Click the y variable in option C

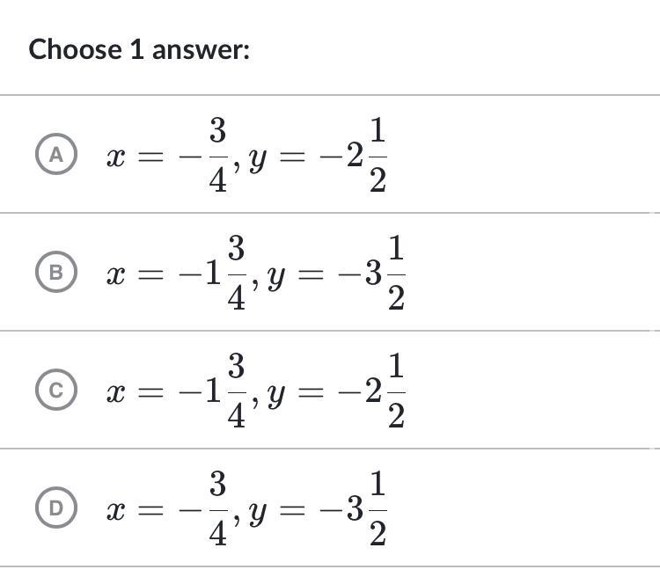tap(275, 398)
